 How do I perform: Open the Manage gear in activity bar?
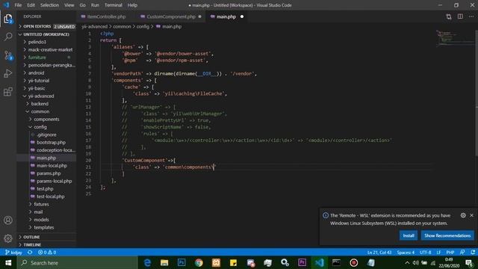[x=8, y=238]
